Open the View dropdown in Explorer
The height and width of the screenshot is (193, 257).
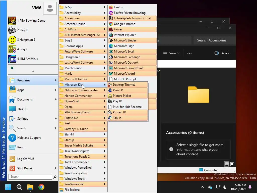pos(171,53)
